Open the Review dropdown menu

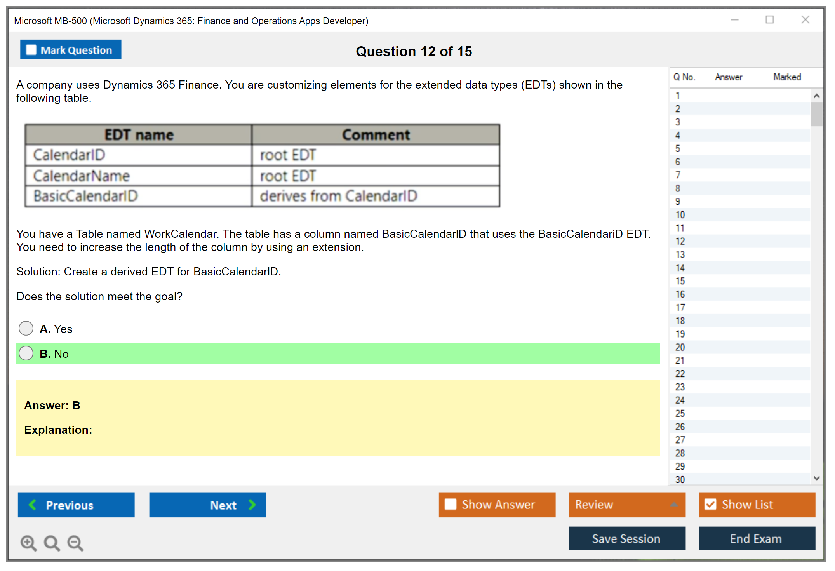[674, 505]
